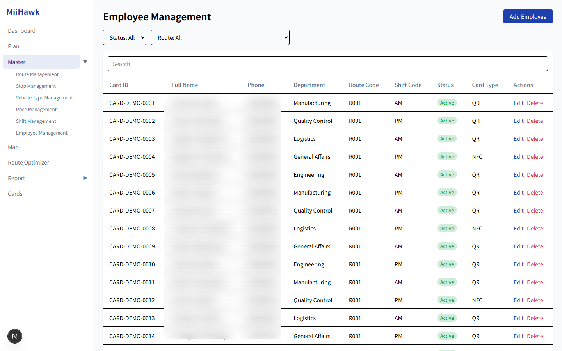Image resolution: width=562 pixels, height=351 pixels.
Task: Open the Cards page in sidebar
Action: pos(15,194)
